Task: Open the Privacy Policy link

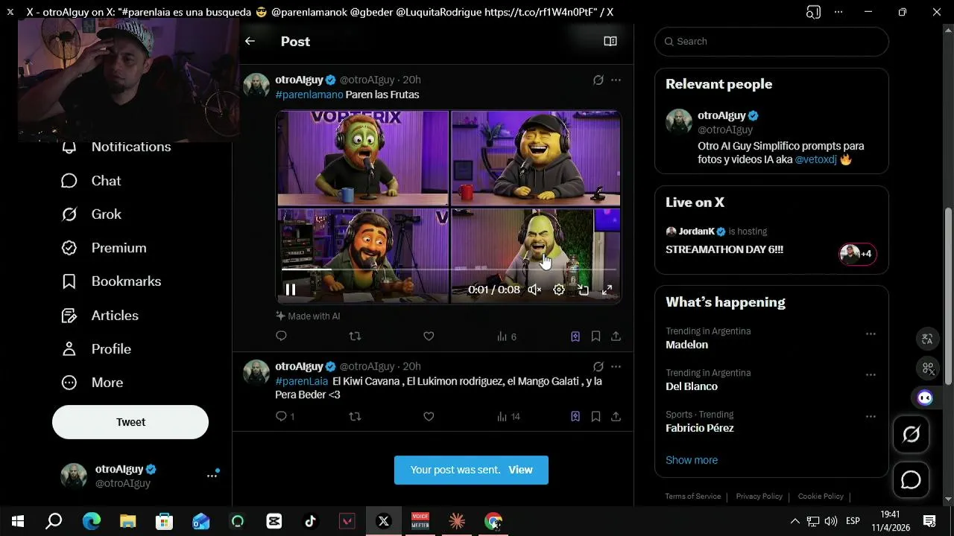Action: pyautogui.click(x=759, y=497)
